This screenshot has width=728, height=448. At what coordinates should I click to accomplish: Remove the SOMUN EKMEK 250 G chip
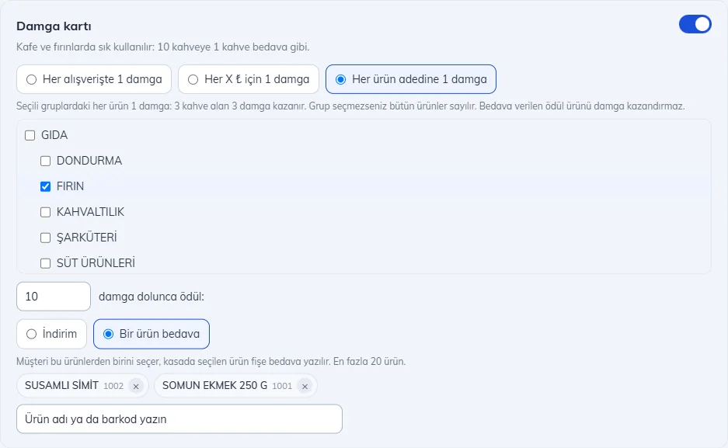coord(305,386)
